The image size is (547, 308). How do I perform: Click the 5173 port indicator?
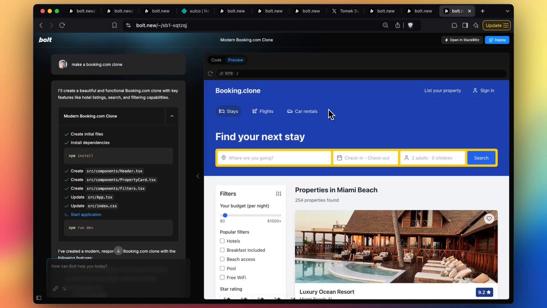(x=226, y=73)
